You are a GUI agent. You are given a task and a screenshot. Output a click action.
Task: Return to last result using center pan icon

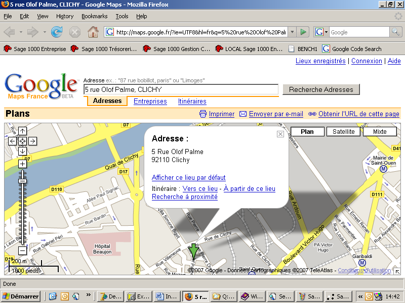coord(22,141)
